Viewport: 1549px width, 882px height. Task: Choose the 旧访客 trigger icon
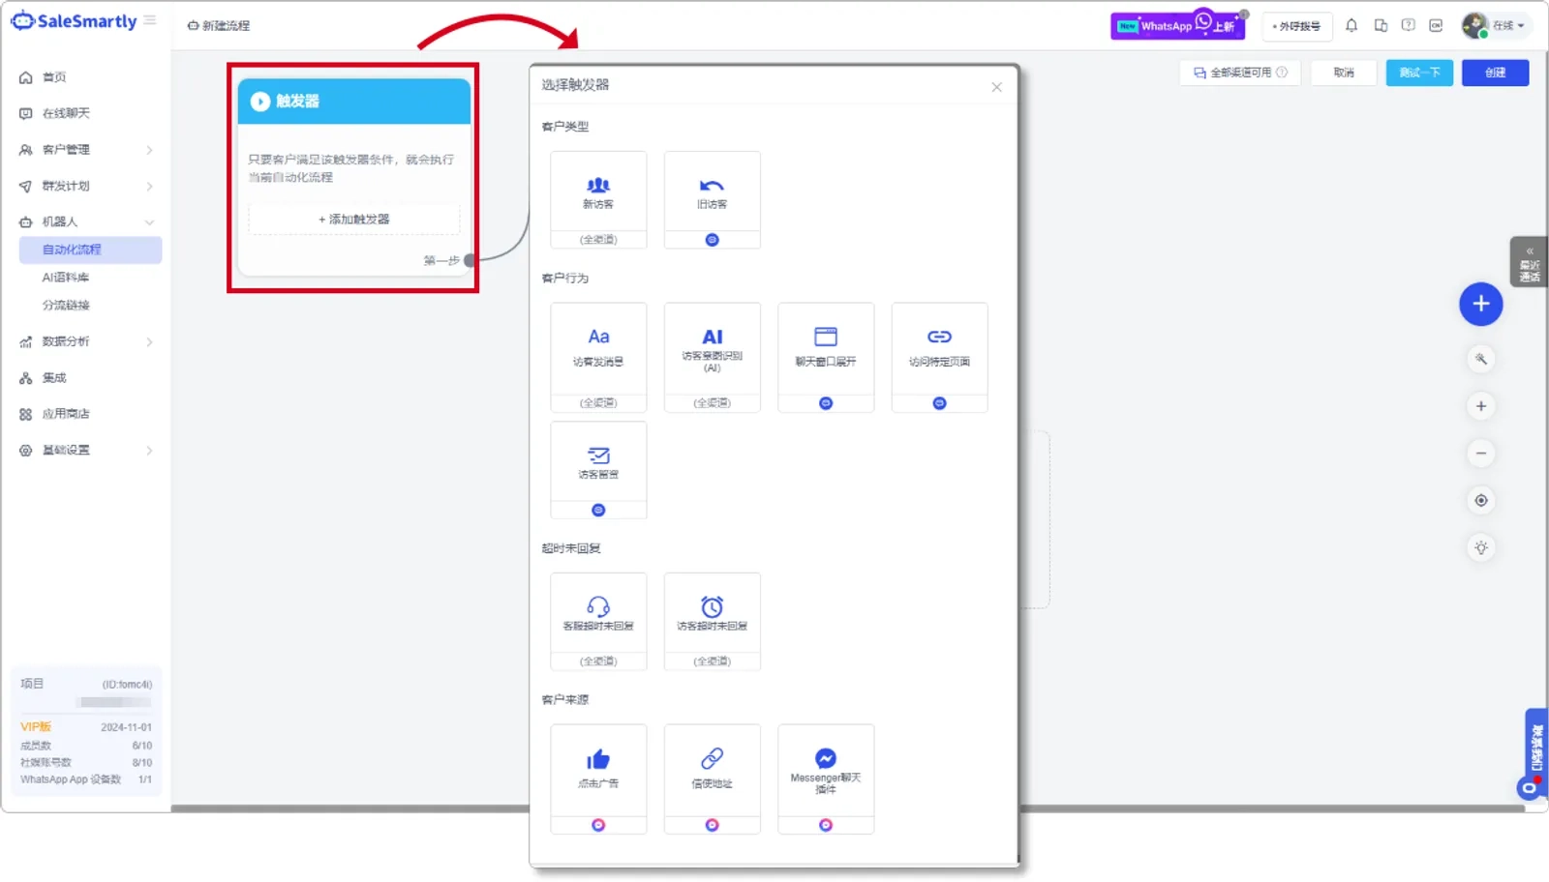[712, 186]
